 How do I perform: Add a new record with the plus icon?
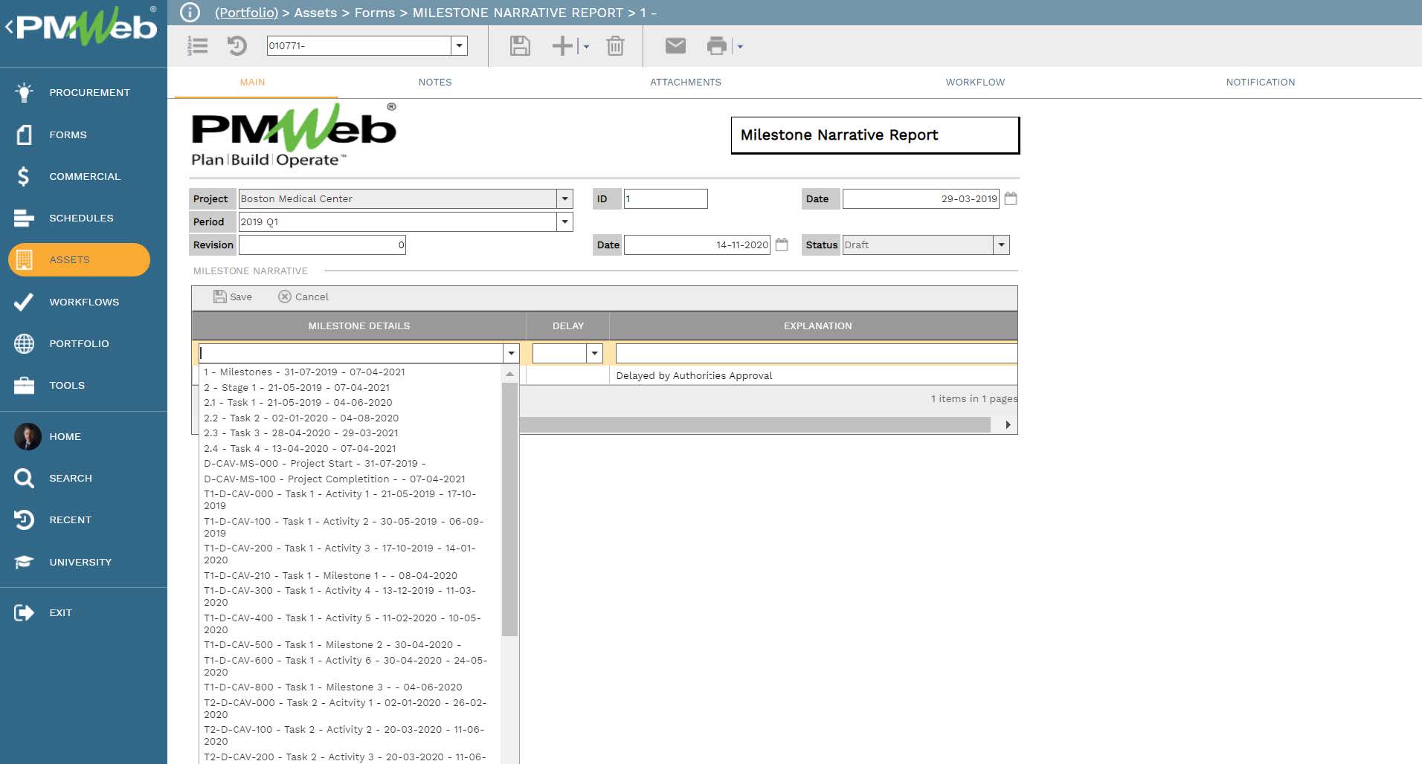pyautogui.click(x=562, y=46)
